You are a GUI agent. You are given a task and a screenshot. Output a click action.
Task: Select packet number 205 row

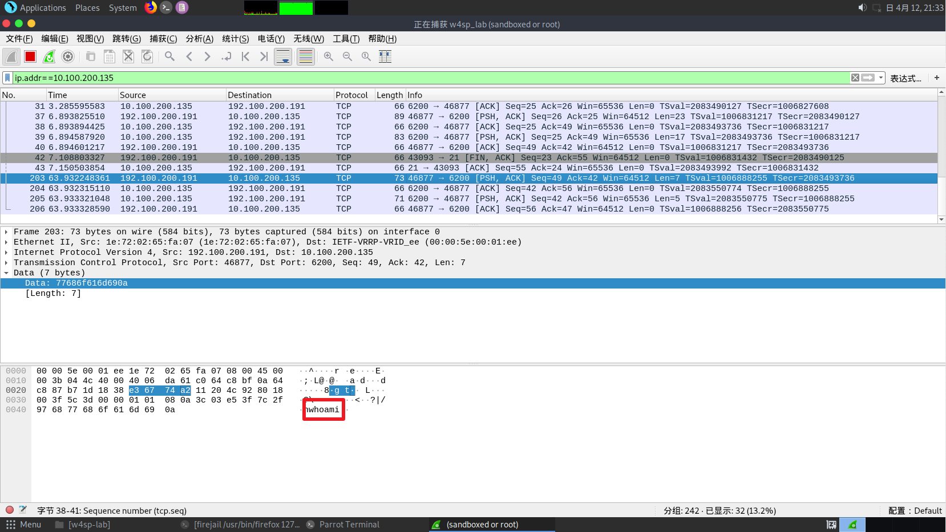point(469,199)
